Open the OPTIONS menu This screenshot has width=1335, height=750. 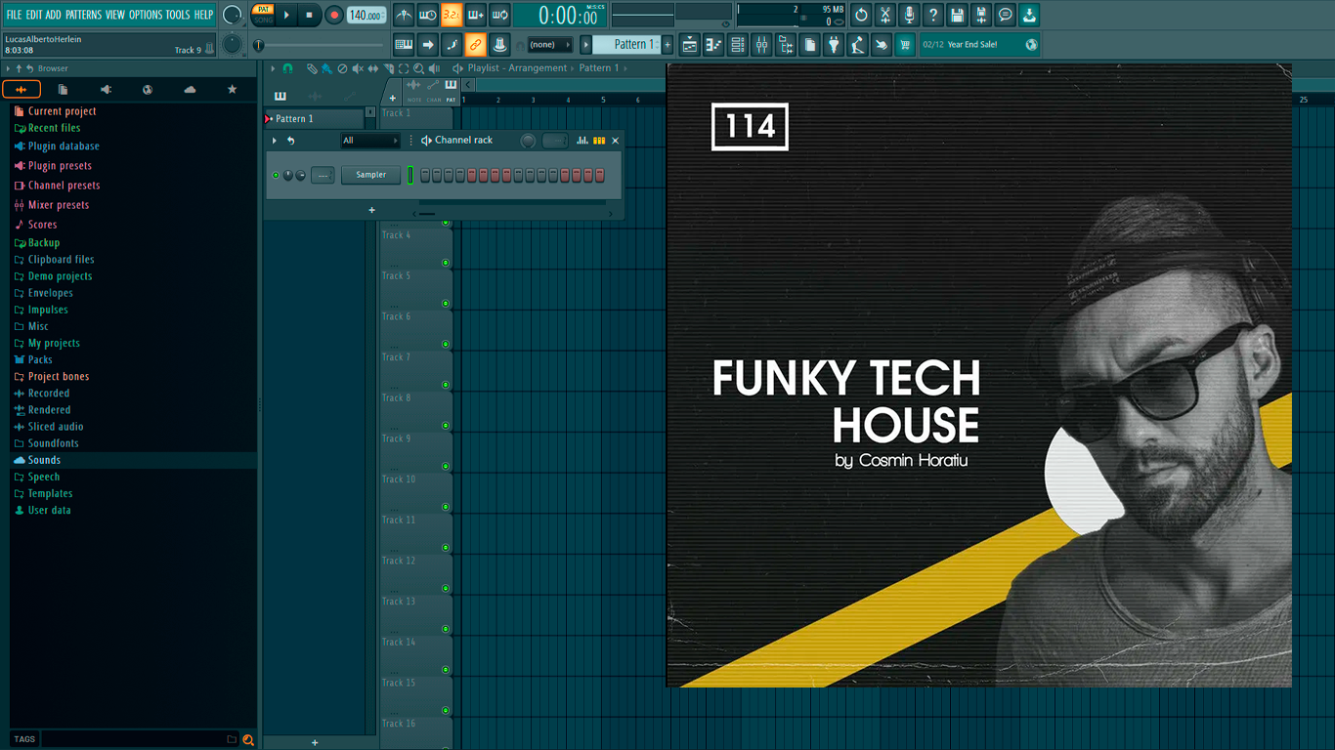point(146,15)
